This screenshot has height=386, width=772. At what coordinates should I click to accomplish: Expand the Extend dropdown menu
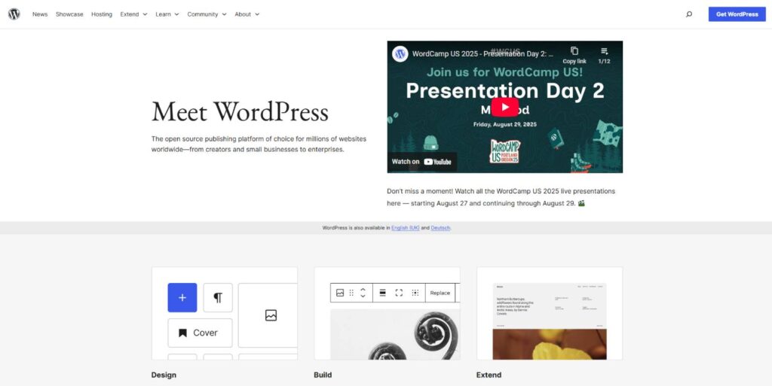point(133,14)
